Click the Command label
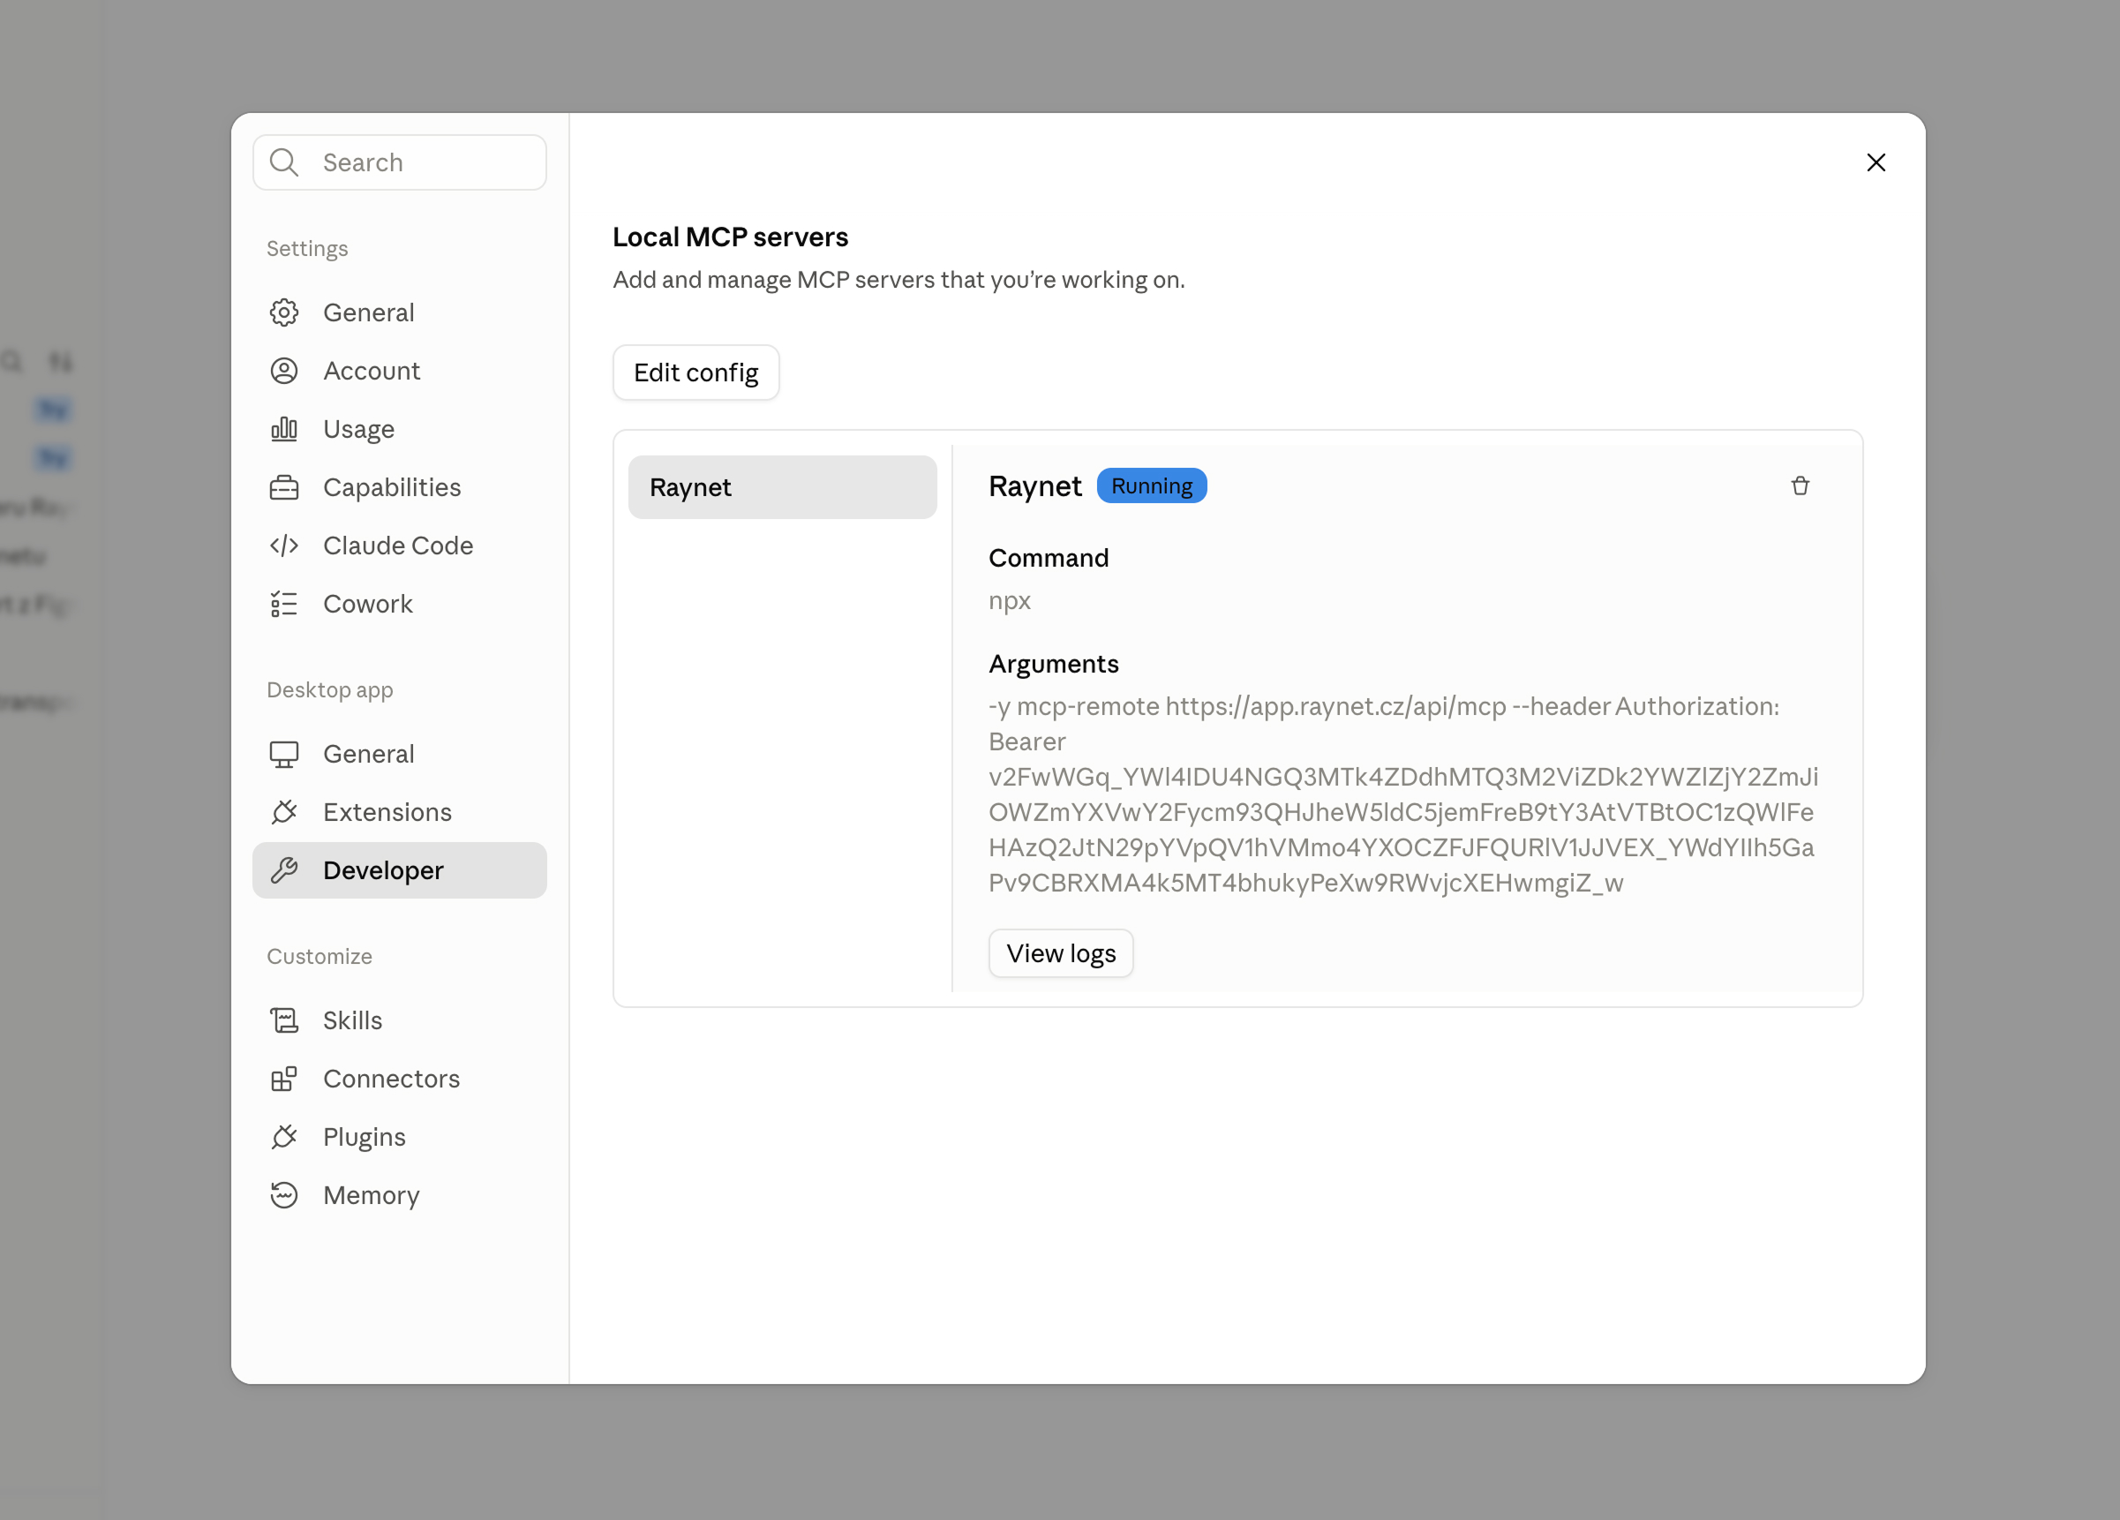Viewport: 2120px width, 1520px height. [1048, 558]
